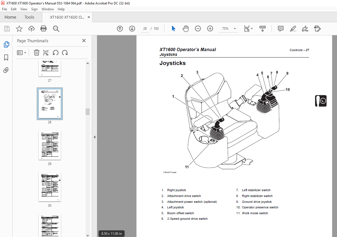The width and height of the screenshot is (337, 237).
Task: Close the Page Thumbnails panel
Action: pyautogui.click(x=84, y=41)
